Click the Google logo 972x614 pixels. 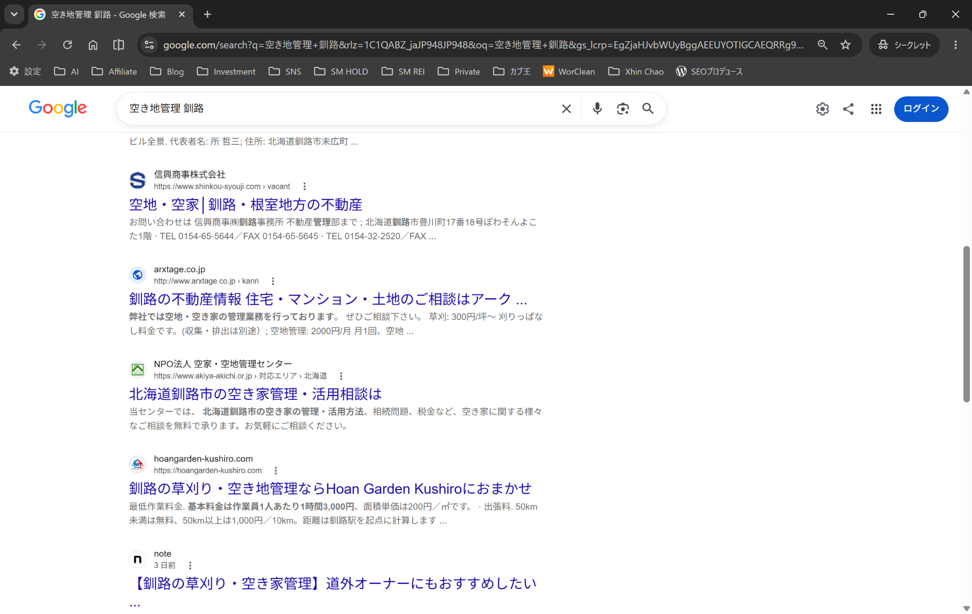tap(57, 108)
